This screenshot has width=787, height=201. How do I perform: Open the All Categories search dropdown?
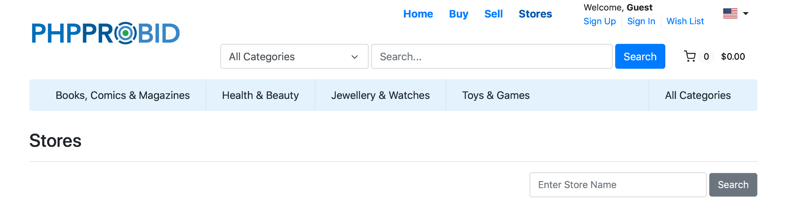294,56
